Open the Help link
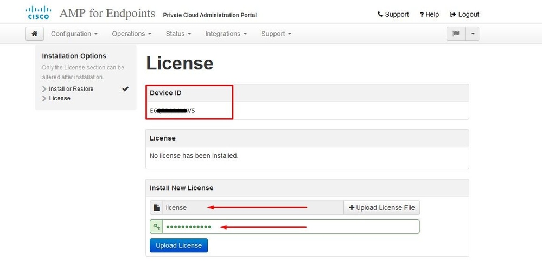Image resolution: width=542 pixels, height=273 pixels. pyautogui.click(x=429, y=14)
